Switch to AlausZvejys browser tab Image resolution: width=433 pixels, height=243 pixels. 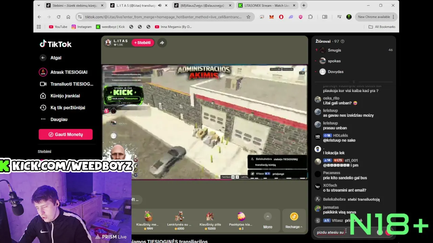pos(203,5)
